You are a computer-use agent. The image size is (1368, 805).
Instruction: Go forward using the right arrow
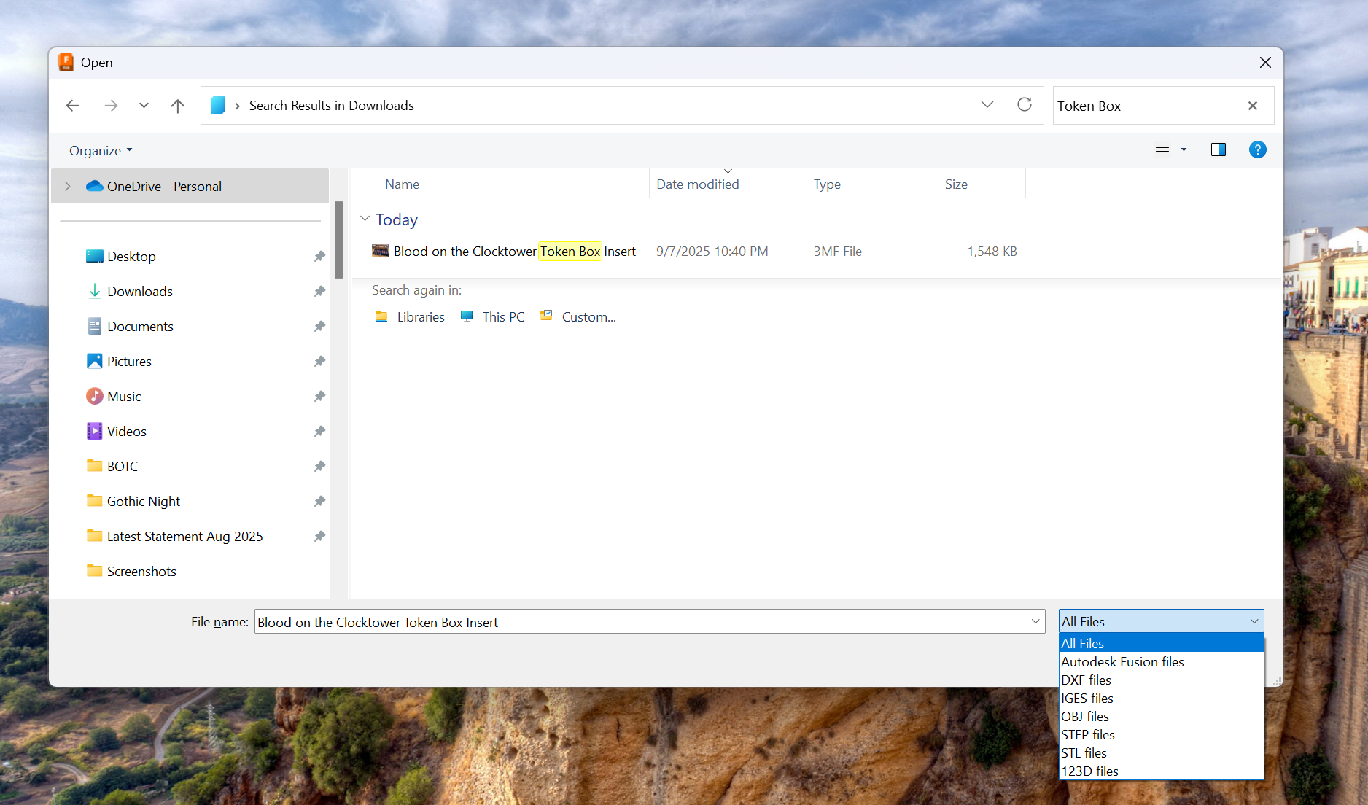click(111, 106)
